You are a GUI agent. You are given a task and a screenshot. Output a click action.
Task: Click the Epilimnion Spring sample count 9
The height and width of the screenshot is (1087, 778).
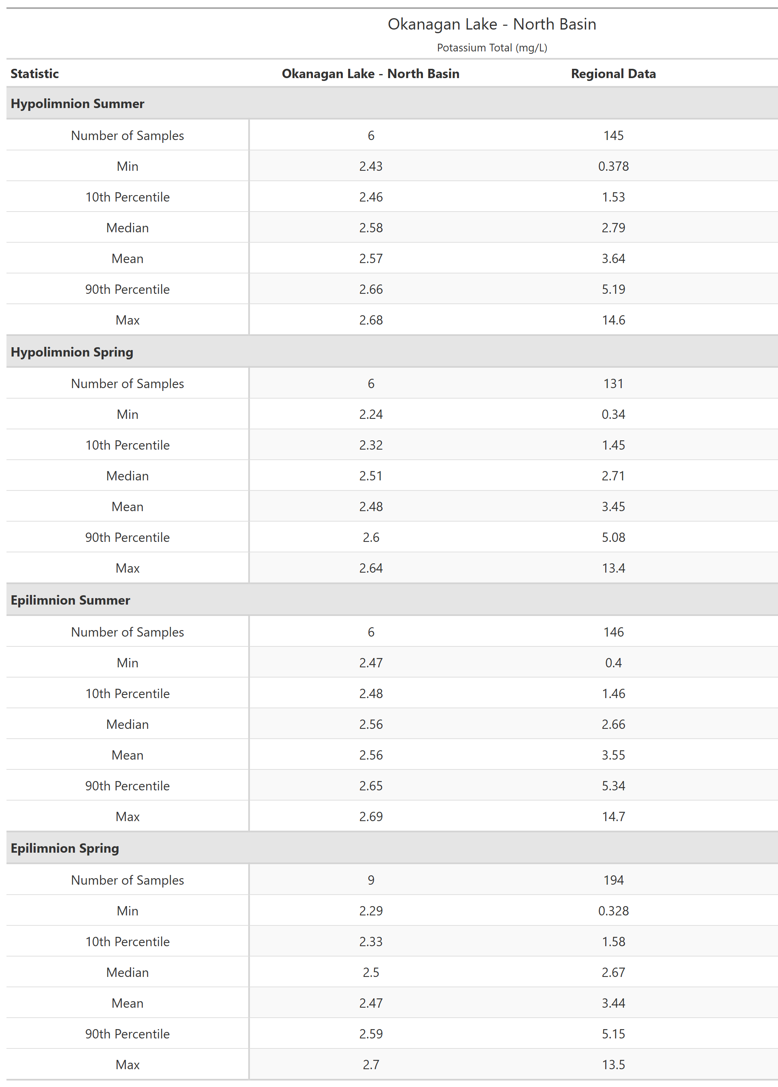pyautogui.click(x=371, y=880)
